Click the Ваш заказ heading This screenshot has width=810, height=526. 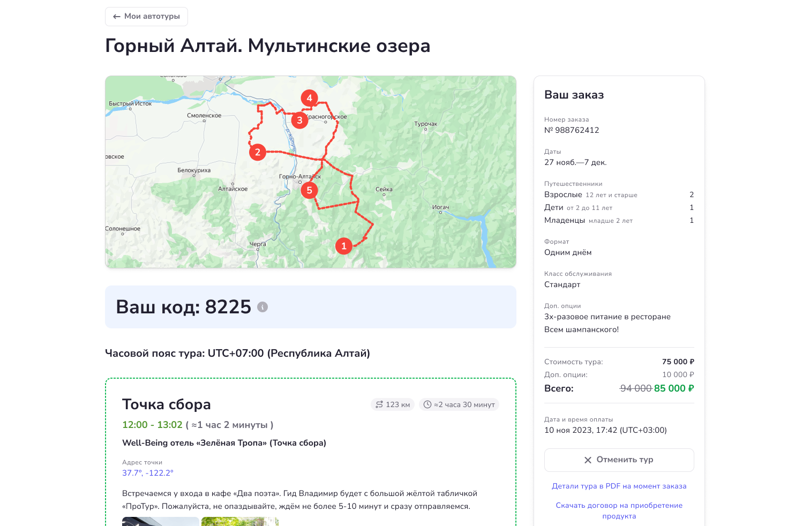click(x=574, y=95)
